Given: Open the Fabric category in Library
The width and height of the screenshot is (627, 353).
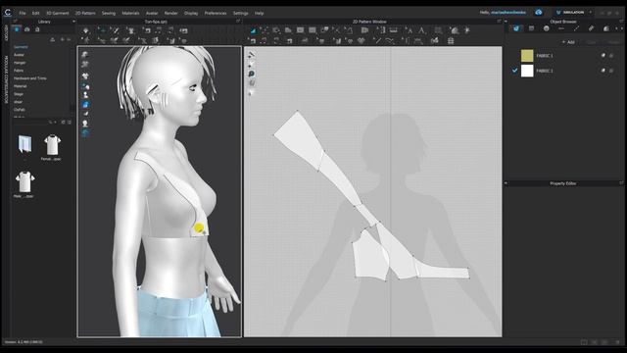Looking at the screenshot, I should pos(19,71).
